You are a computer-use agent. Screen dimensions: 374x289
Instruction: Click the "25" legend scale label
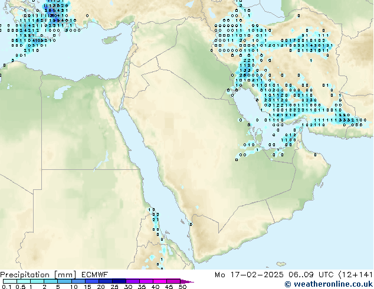pyautogui.click(x=114, y=287)
